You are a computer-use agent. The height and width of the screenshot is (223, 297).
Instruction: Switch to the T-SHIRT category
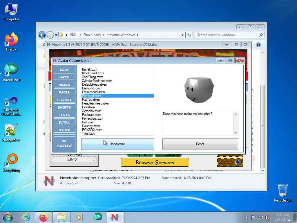point(64,100)
